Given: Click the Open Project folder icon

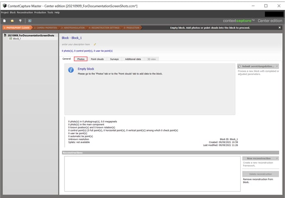Looking at the screenshot, I should (12, 20).
